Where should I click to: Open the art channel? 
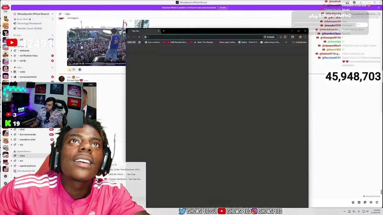(21, 161)
